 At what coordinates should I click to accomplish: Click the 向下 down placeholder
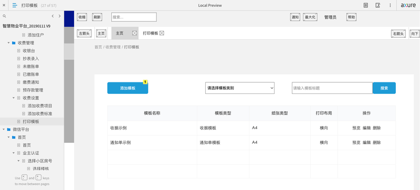(x=414, y=34)
